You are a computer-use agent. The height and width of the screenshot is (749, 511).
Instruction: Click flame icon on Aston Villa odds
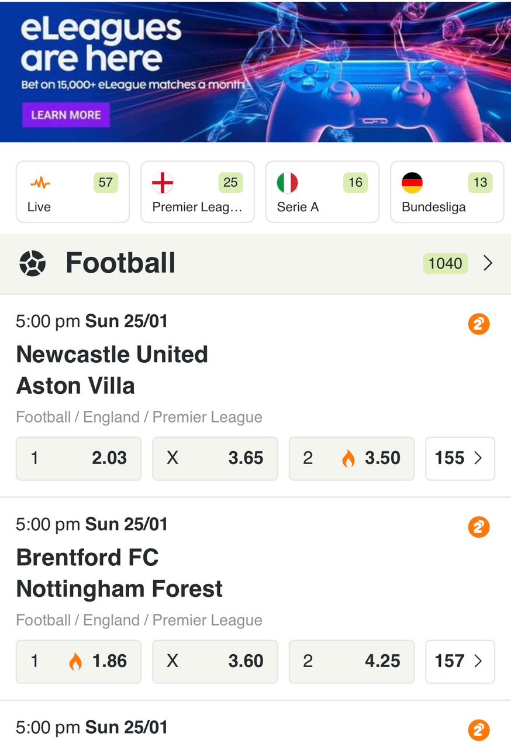tap(348, 459)
